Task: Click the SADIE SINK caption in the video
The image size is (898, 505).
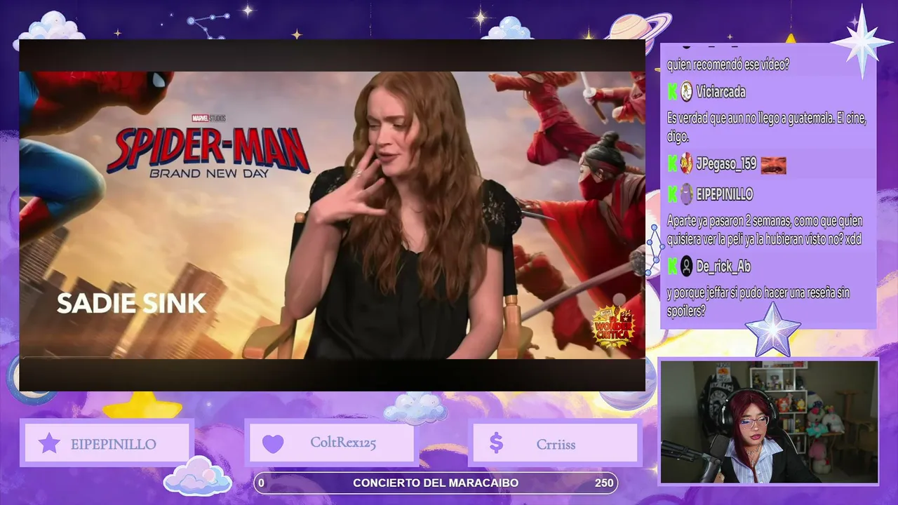Action: [131, 304]
